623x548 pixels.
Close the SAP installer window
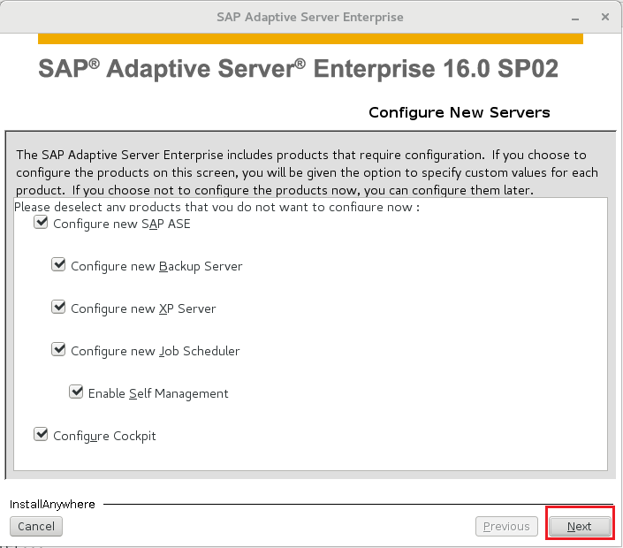tap(604, 17)
